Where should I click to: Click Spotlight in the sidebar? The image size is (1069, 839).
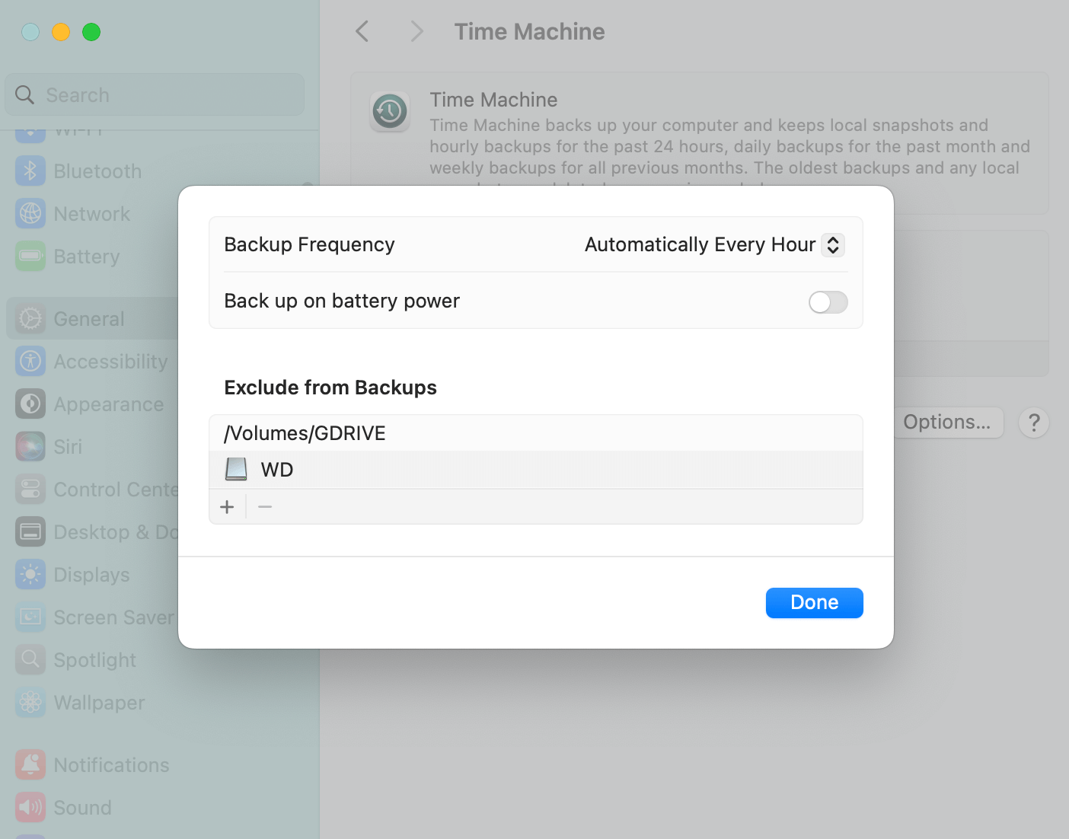30,660
